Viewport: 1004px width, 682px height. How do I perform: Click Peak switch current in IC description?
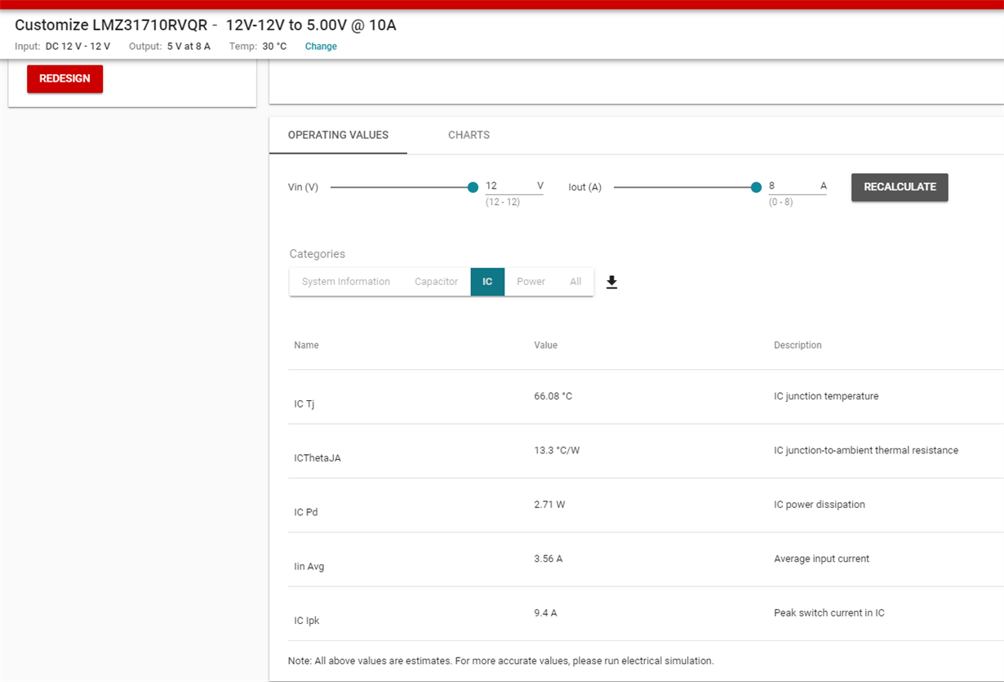829,613
